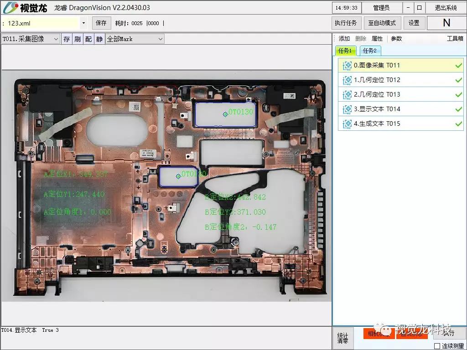Expand the 全部Mark dropdown
Image resolution: width=467 pixels, height=350 pixels.
point(135,39)
